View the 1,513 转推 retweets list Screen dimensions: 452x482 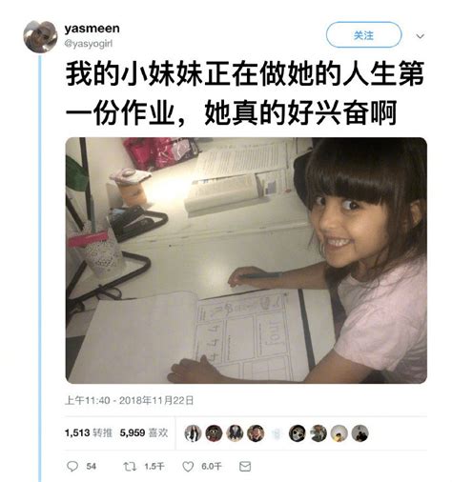89,432
